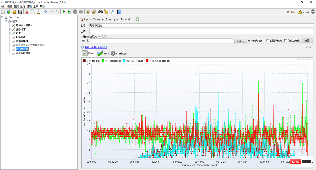Click the Start test green play icon
The image size is (316, 170).
[64, 12]
